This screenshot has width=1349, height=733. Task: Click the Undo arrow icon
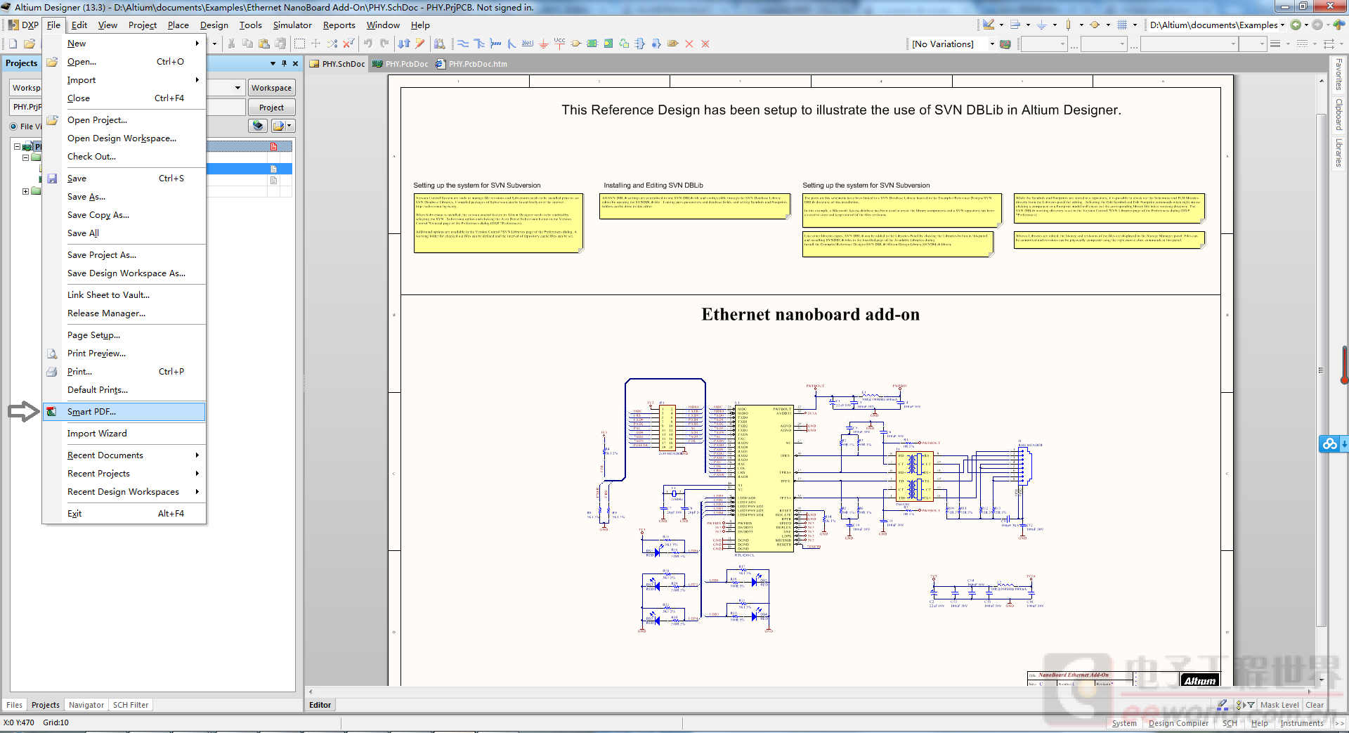point(367,44)
